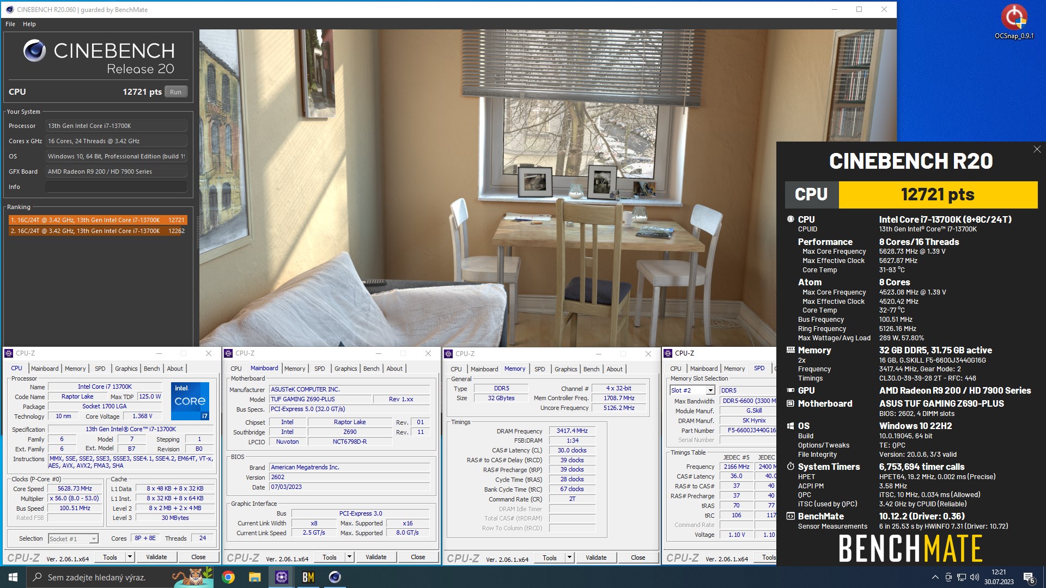Click the GFX Board field AMD Radeon R9 200
1046x588 pixels.
(x=116, y=171)
